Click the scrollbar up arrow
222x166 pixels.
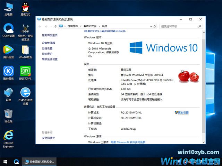[x=204, y=32]
